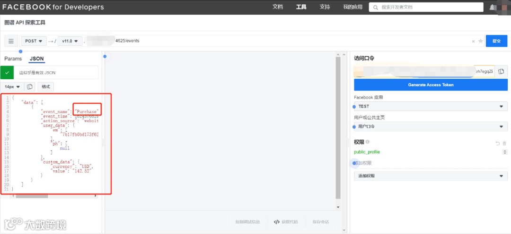Focus the developer docs search field
The image size is (511, 234).
(426, 7)
